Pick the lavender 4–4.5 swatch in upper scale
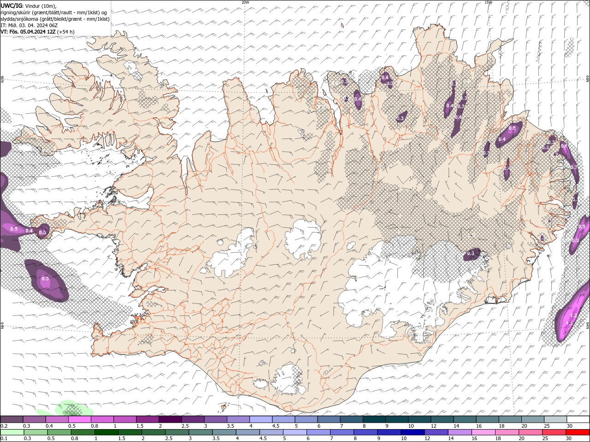The width and height of the screenshot is (590, 442). [x=261, y=419]
